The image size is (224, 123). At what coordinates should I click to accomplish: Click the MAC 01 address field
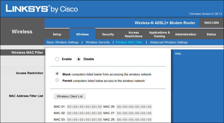coord(85,107)
